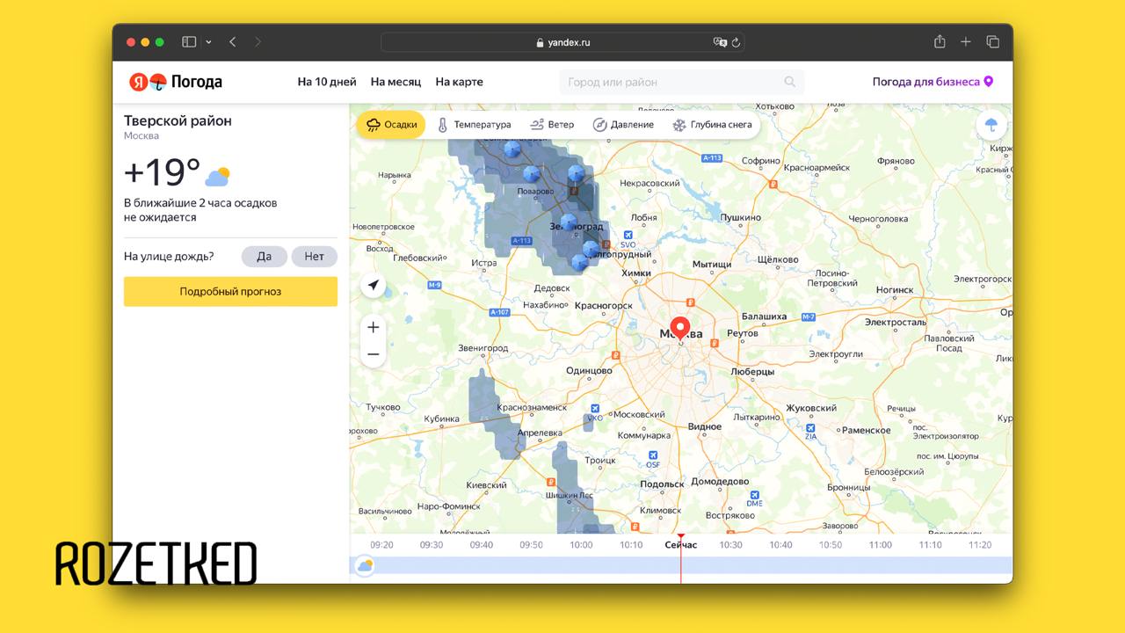Select the Осадки map layer
1125x633 pixels.
click(x=391, y=125)
